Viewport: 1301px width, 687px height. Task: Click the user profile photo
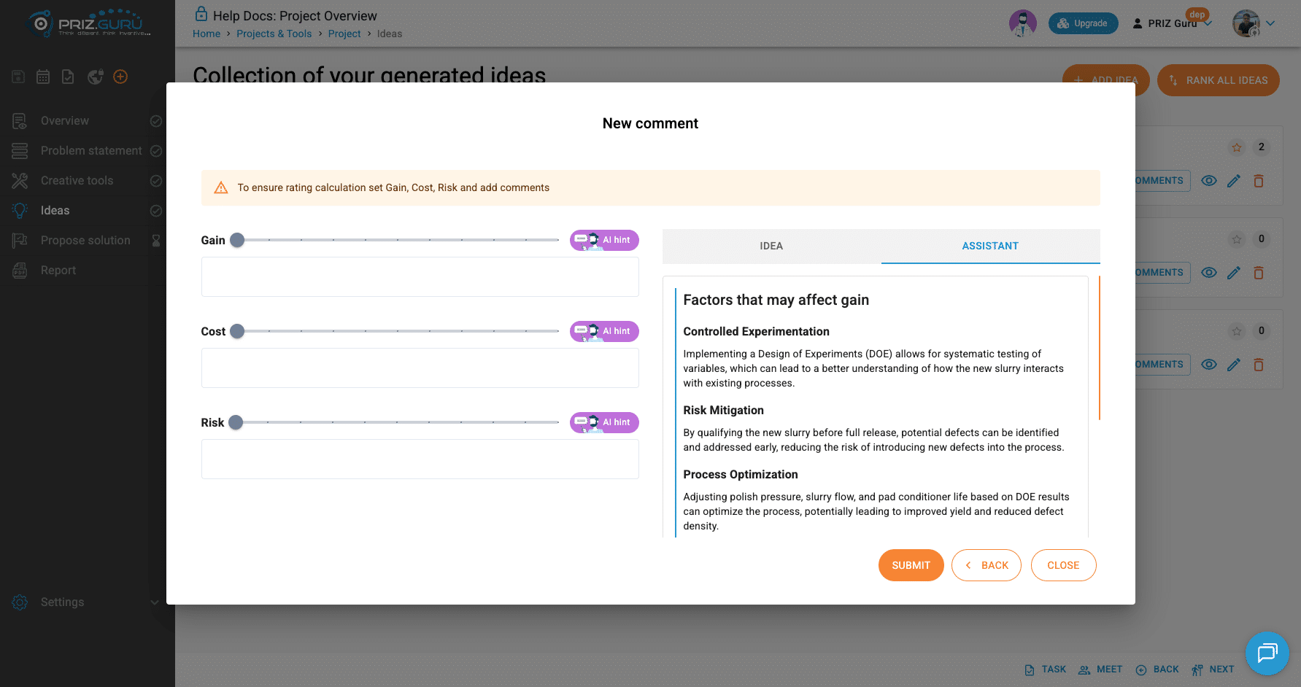point(1246,23)
